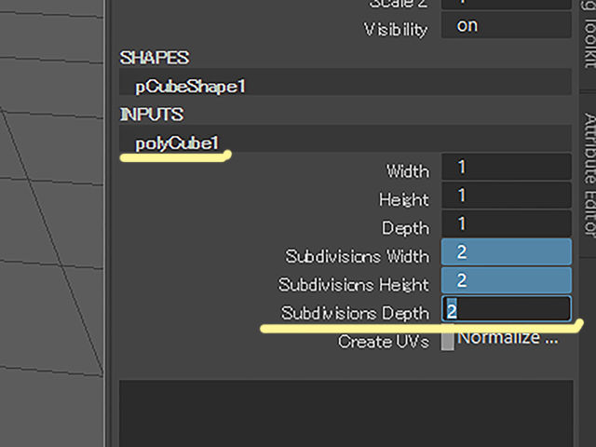The image size is (596, 447).
Task: Click the Subdivisions Height label
Action: 354,285
